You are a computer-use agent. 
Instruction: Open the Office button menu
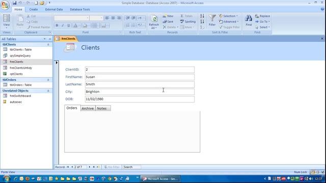pyautogui.click(x=5, y=5)
